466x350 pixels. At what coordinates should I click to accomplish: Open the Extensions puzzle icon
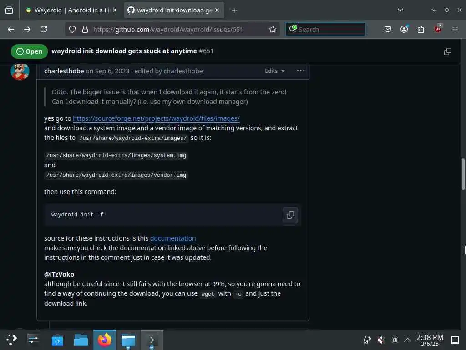point(420,29)
